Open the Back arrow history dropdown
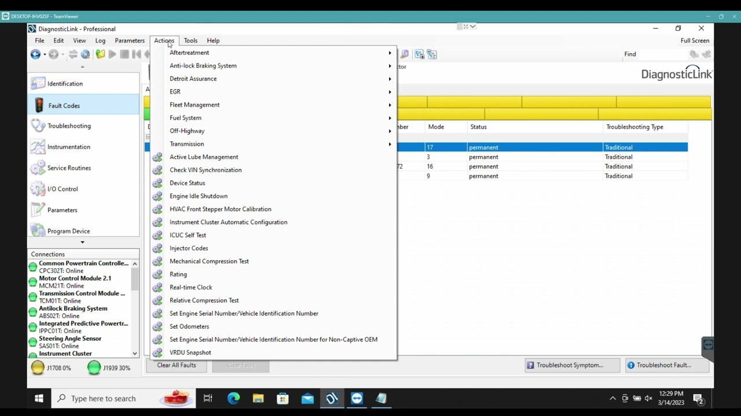 pos(45,54)
